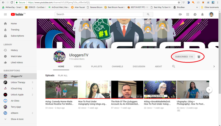
Task: Expand the bookmarks overflow chevron
Action: (x=197, y=7)
